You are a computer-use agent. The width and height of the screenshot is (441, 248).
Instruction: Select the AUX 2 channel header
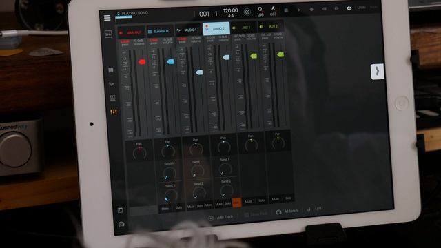click(x=270, y=26)
